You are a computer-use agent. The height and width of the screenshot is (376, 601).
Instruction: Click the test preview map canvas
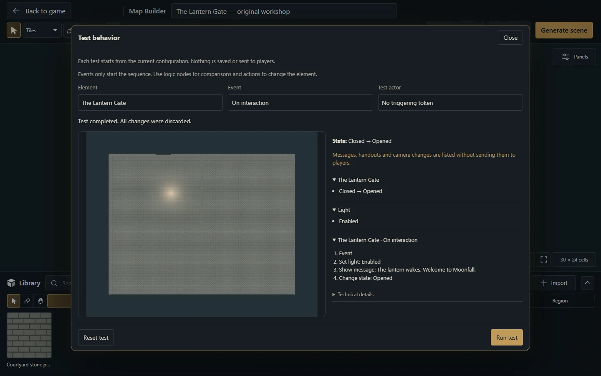point(202,224)
